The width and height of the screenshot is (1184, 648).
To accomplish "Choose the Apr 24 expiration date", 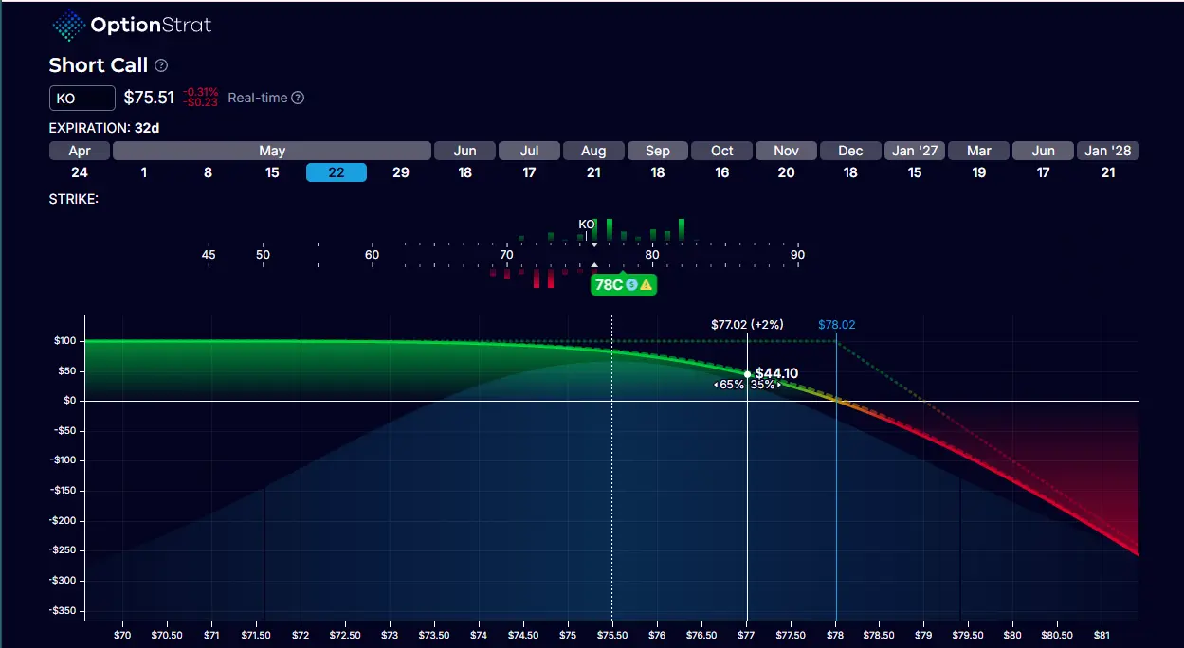I will coord(80,172).
